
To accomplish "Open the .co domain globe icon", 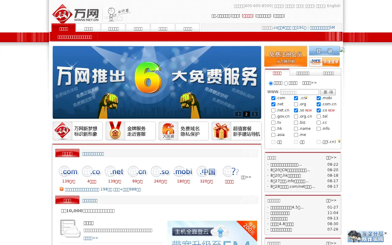I will (91, 171).
